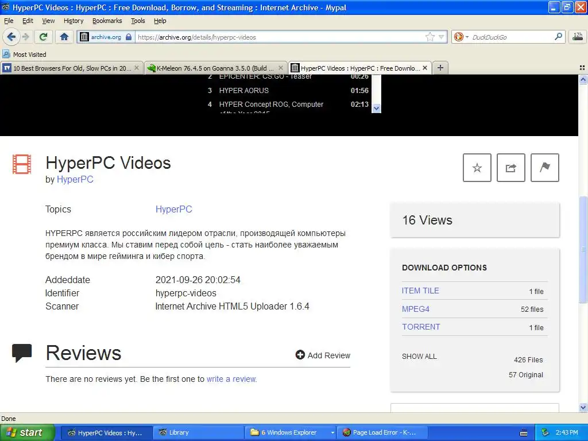
Task: Flag this item with the flag button
Action: pyautogui.click(x=544, y=168)
